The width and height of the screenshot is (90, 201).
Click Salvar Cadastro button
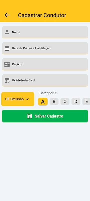coord(45,116)
